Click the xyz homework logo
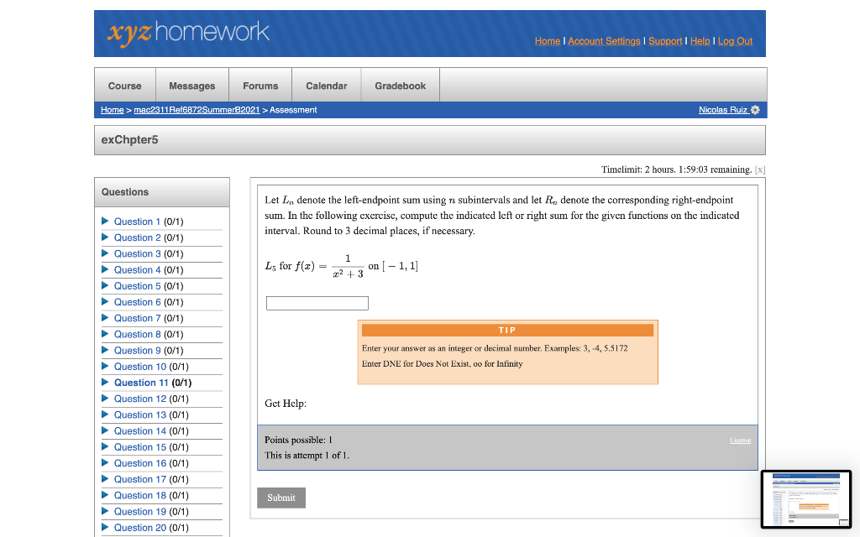Image resolution: width=860 pixels, height=537 pixels. click(186, 34)
